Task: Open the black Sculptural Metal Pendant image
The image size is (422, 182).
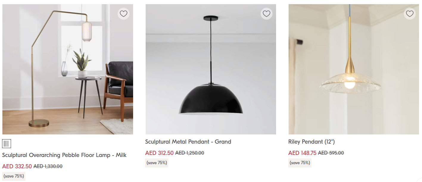Action: (211, 69)
